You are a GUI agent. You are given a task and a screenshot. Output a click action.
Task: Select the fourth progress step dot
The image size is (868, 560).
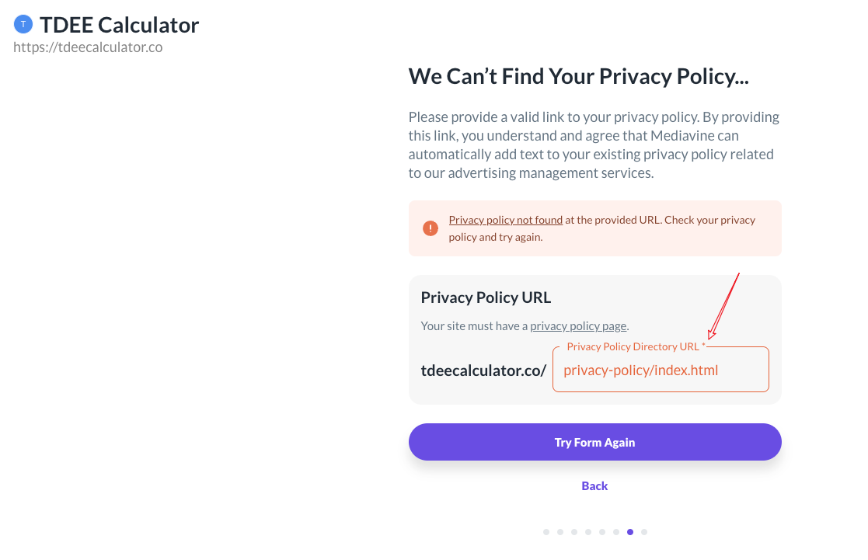click(588, 532)
